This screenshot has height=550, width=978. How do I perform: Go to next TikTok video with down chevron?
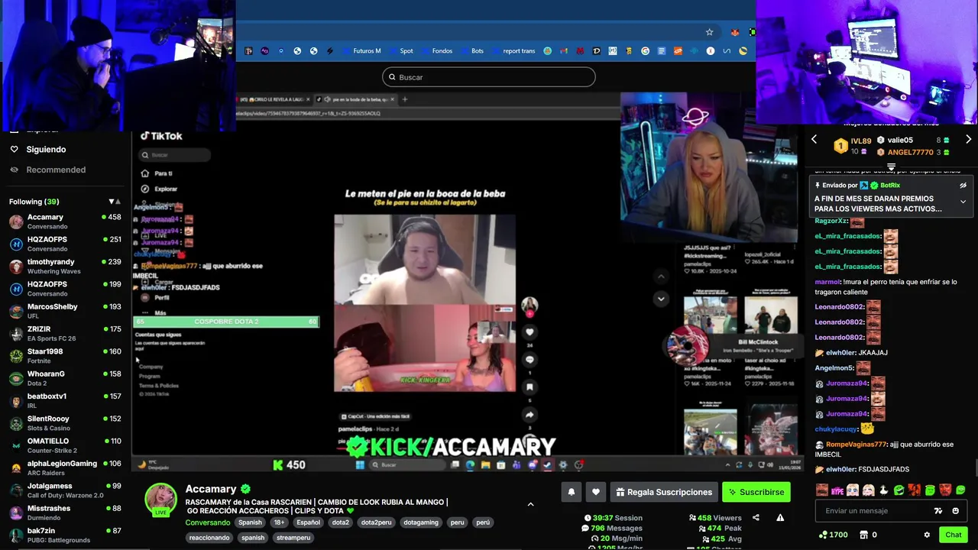pos(661,299)
